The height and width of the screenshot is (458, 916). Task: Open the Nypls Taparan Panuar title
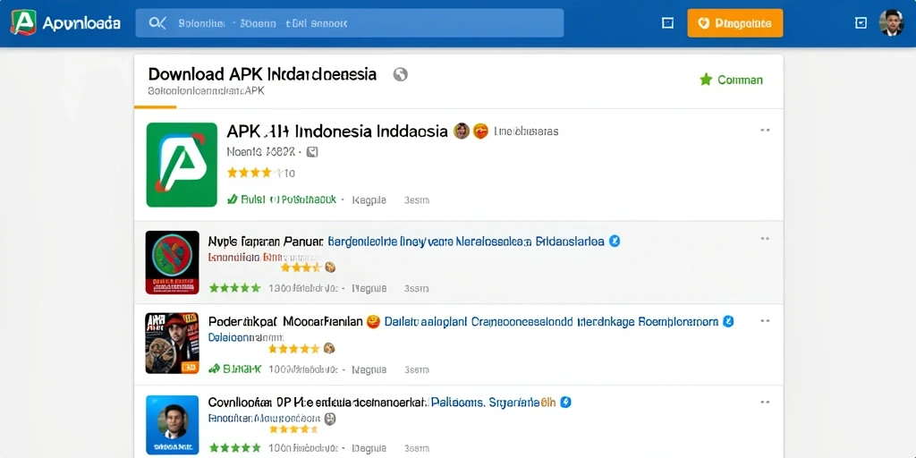pyautogui.click(x=265, y=241)
